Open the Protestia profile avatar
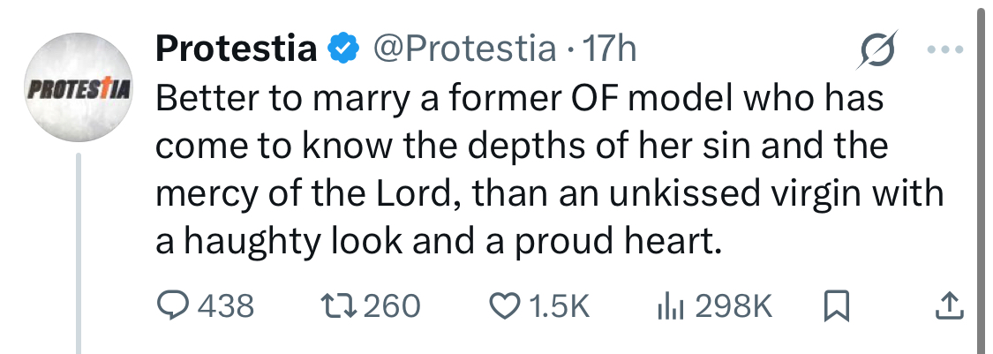 click(x=79, y=89)
